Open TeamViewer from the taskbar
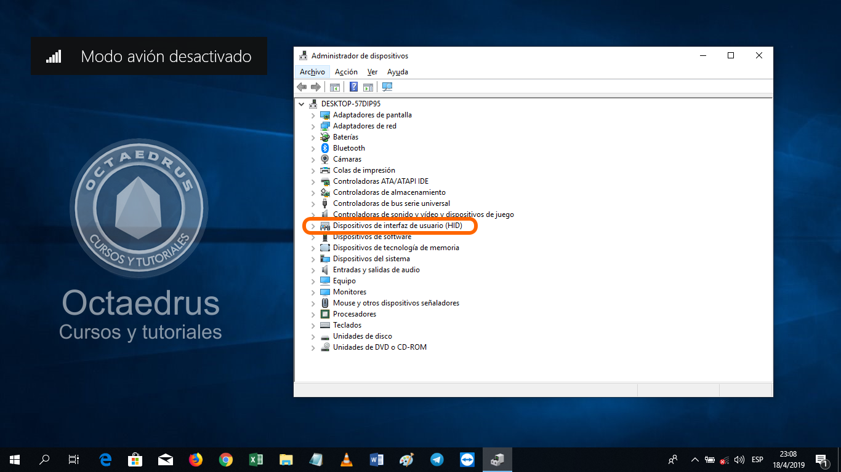Image resolution: width=841 pixels, height=472 pixels. pos(467,460)
